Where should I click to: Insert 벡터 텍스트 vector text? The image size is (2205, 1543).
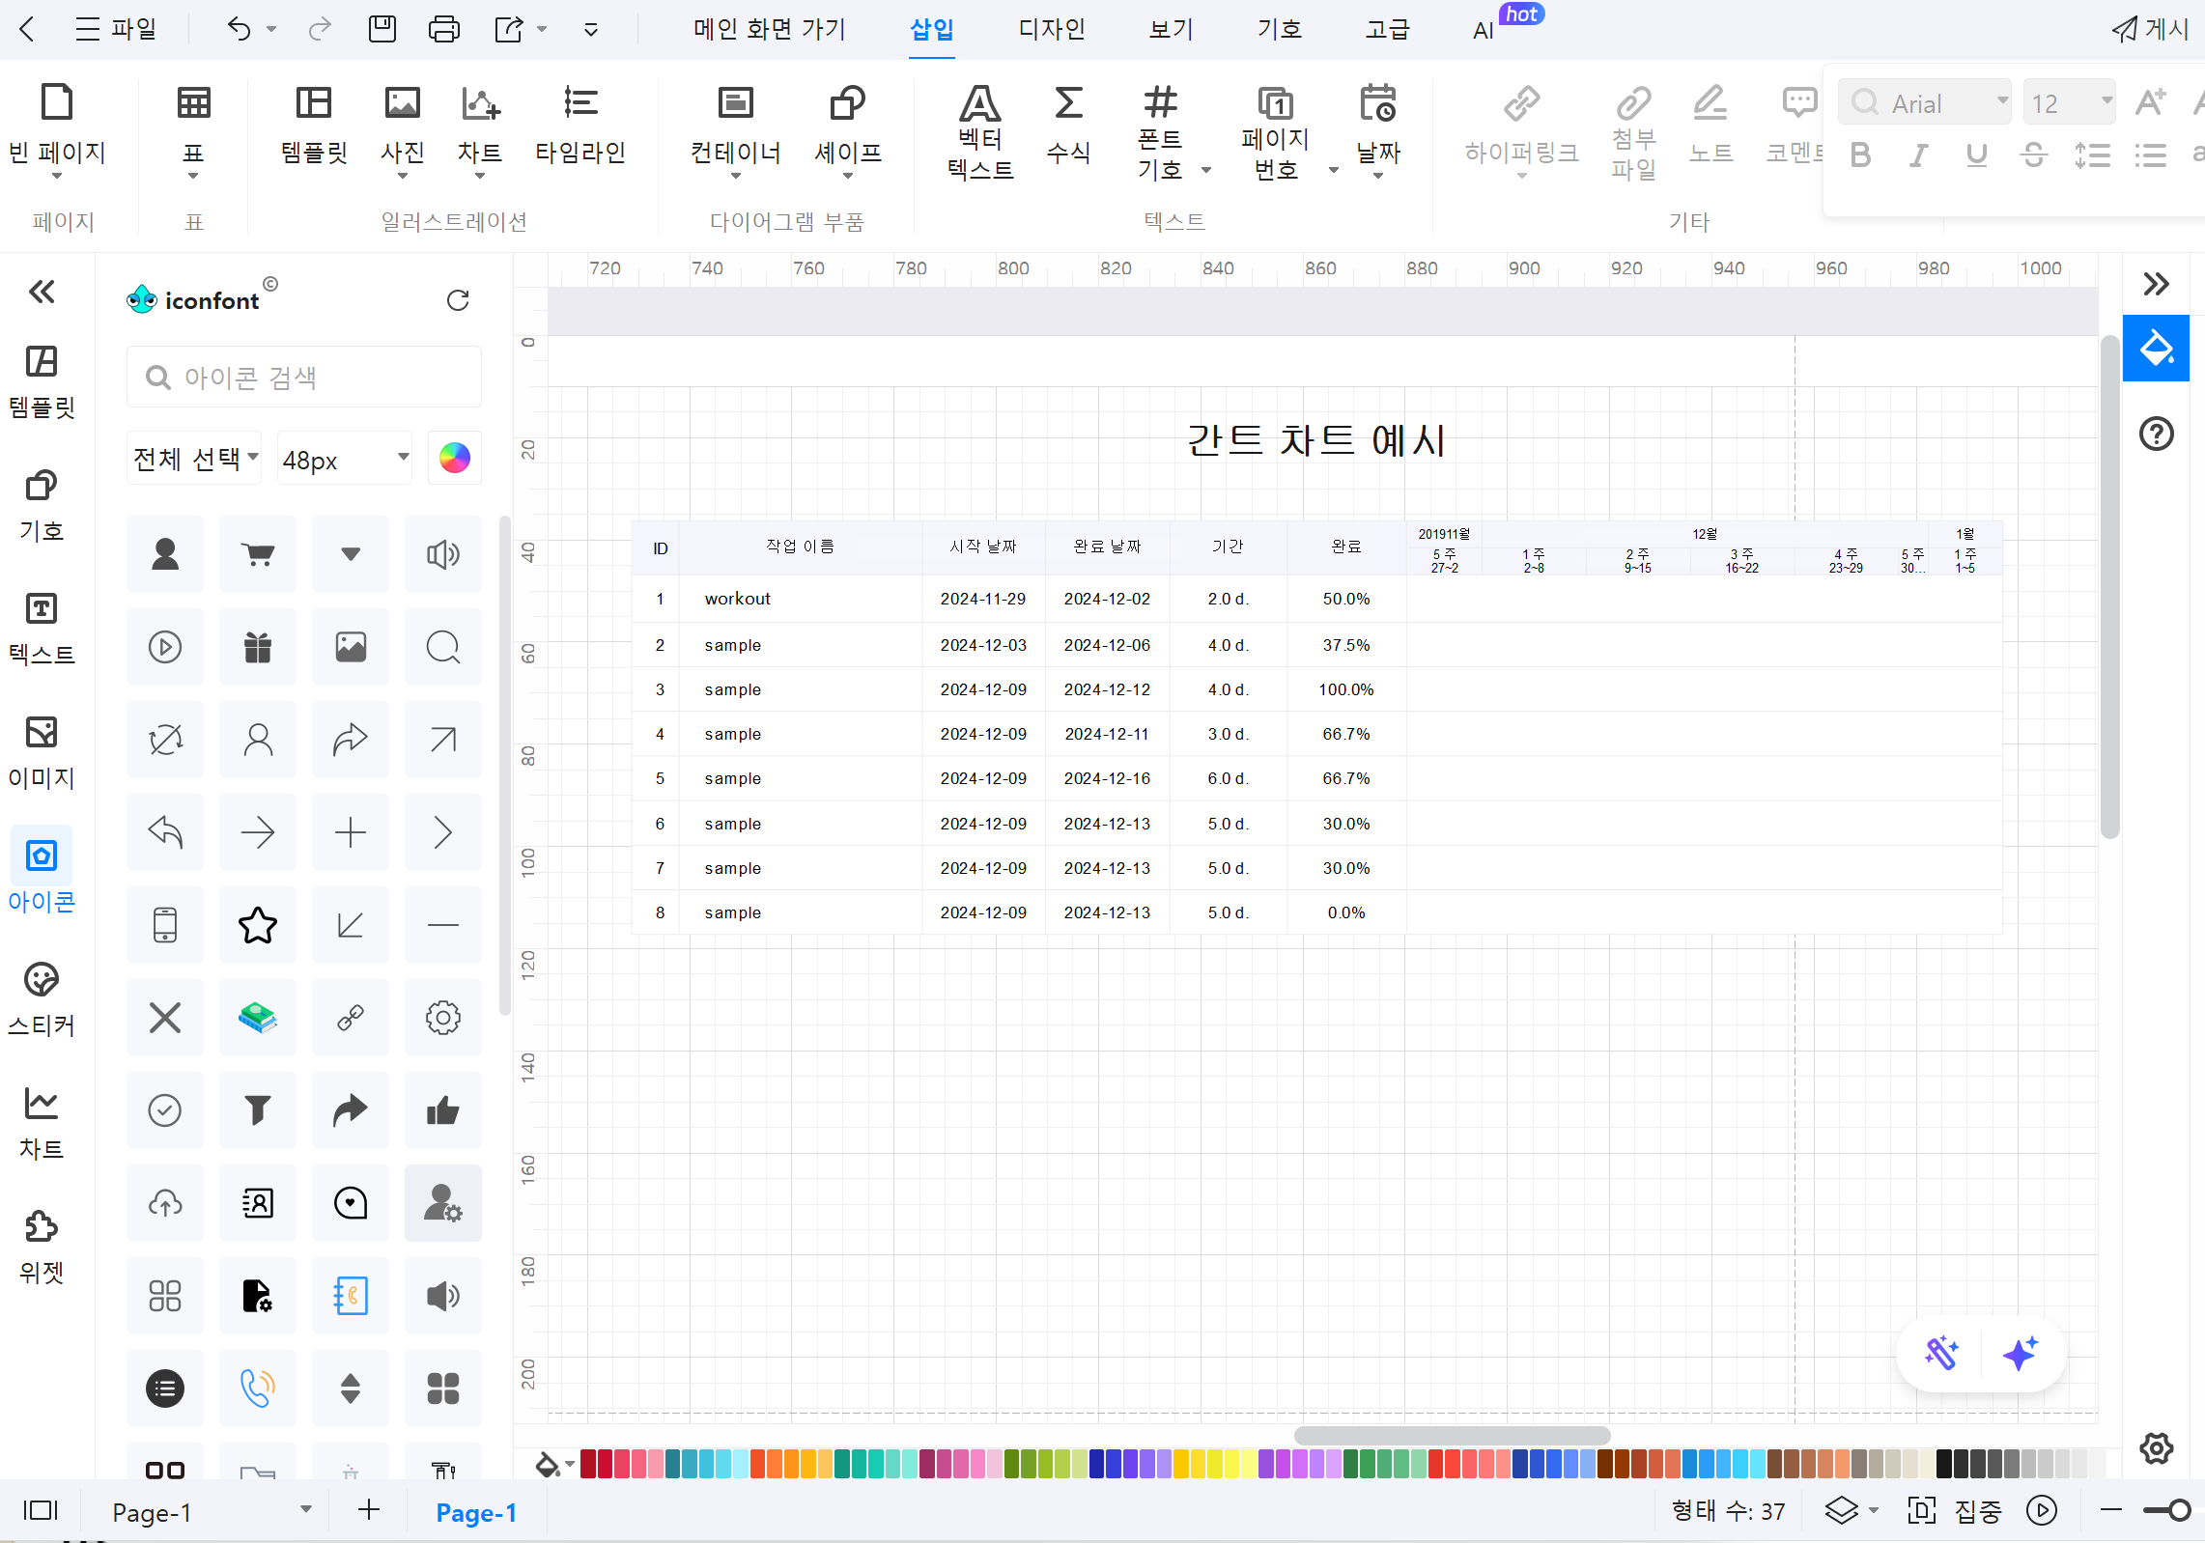[x=980, y=131]
